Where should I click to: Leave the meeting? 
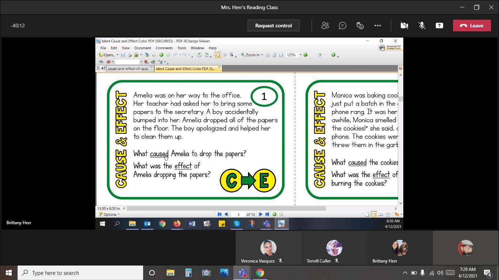coord(472,26)
